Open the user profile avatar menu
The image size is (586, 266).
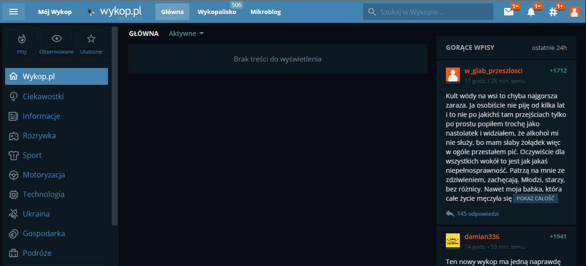(574, 12)
